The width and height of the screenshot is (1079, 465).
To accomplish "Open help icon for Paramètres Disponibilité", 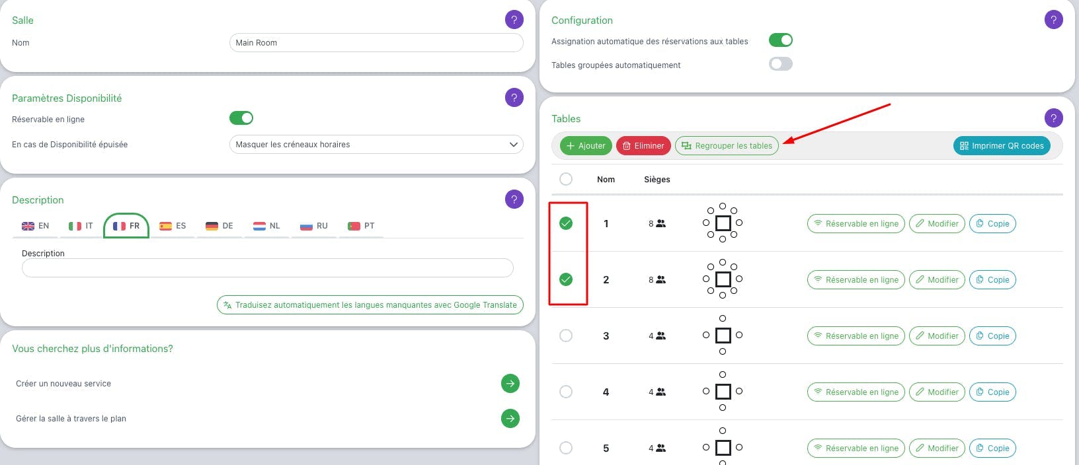I will [514, 98].
